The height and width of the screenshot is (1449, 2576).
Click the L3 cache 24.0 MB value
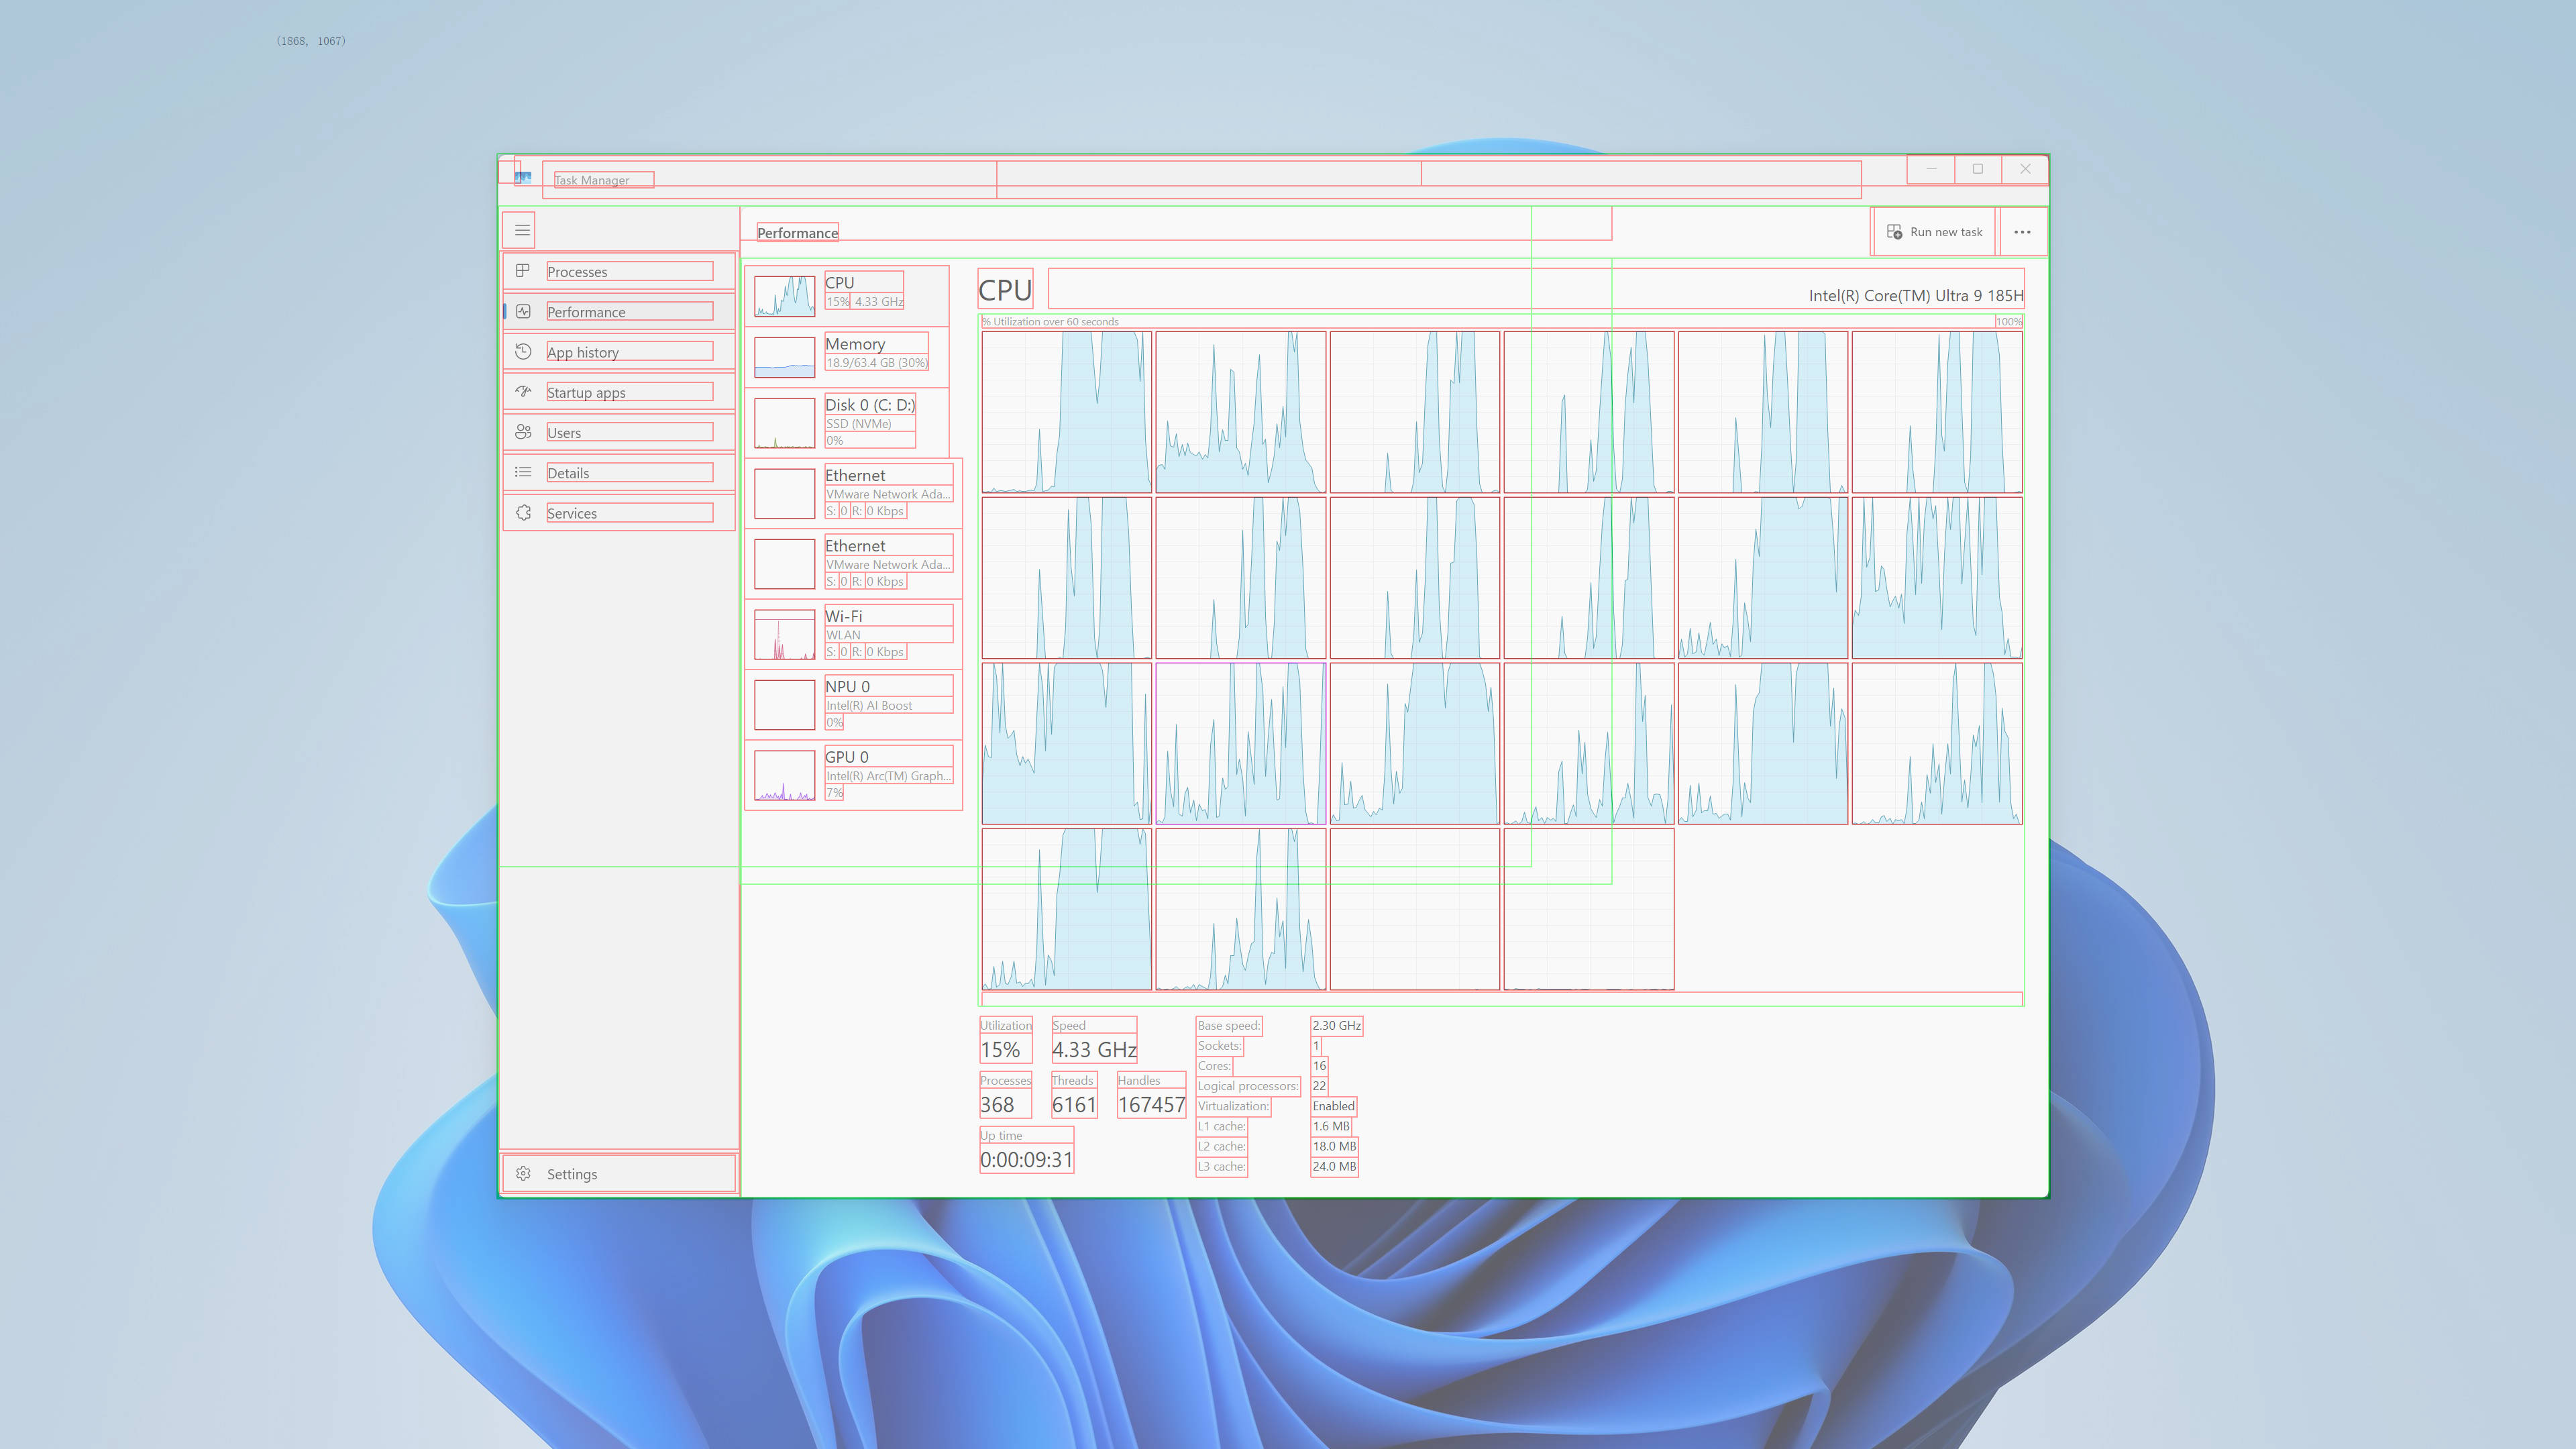tap(1335, 1166)
